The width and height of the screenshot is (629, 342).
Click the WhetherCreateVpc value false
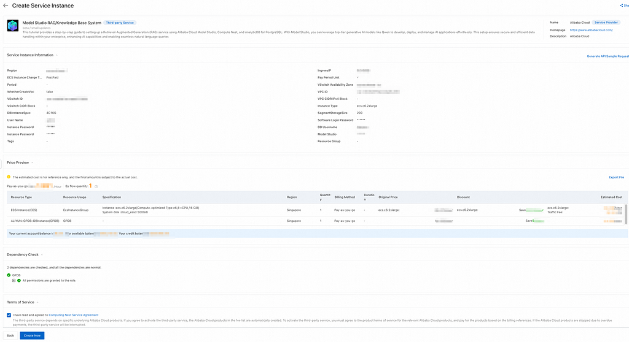pyautogui.click(x=49, y=92)
